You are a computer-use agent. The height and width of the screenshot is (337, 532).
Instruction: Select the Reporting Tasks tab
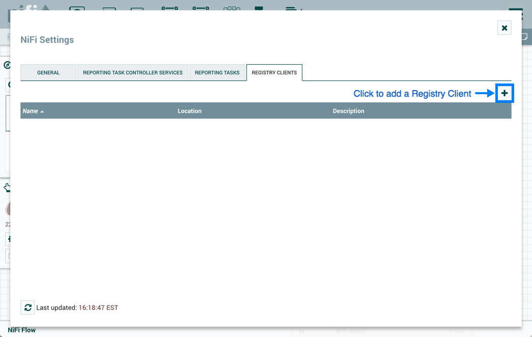pos(217,73)
